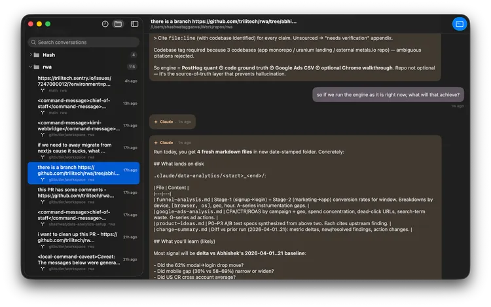491x307 pixels.
Task: Click the magnifier icon in the search bar
Action: pos(33,43)
